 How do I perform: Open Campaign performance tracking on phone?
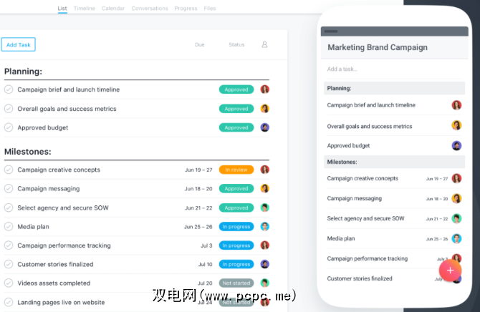(x=368, y=259)
